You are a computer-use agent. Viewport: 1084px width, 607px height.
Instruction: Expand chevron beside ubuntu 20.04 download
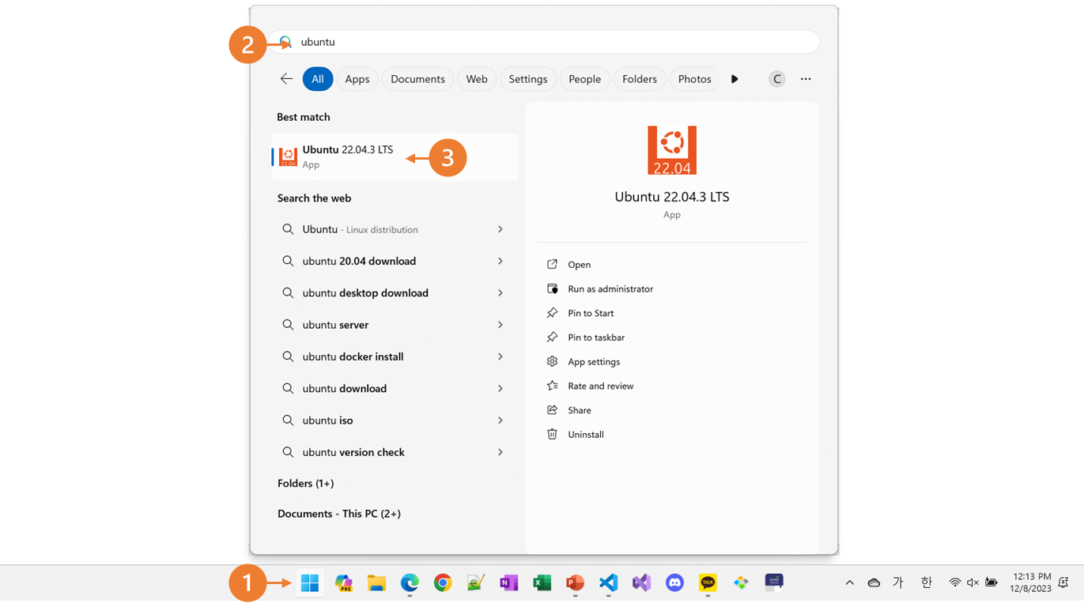pos(500,261)
